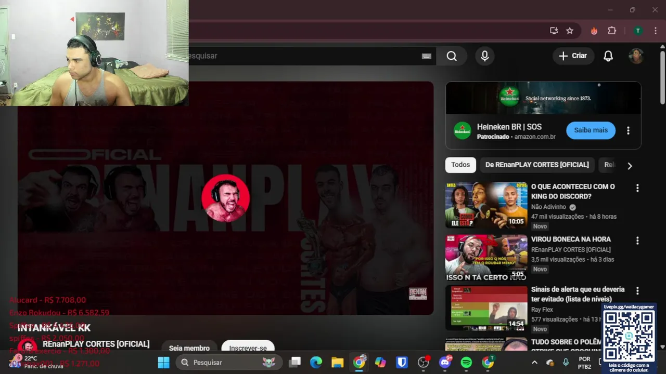Click the red flame extension icon
The height and width of the screenshot is (374, 666).
(x=594, y=31)
